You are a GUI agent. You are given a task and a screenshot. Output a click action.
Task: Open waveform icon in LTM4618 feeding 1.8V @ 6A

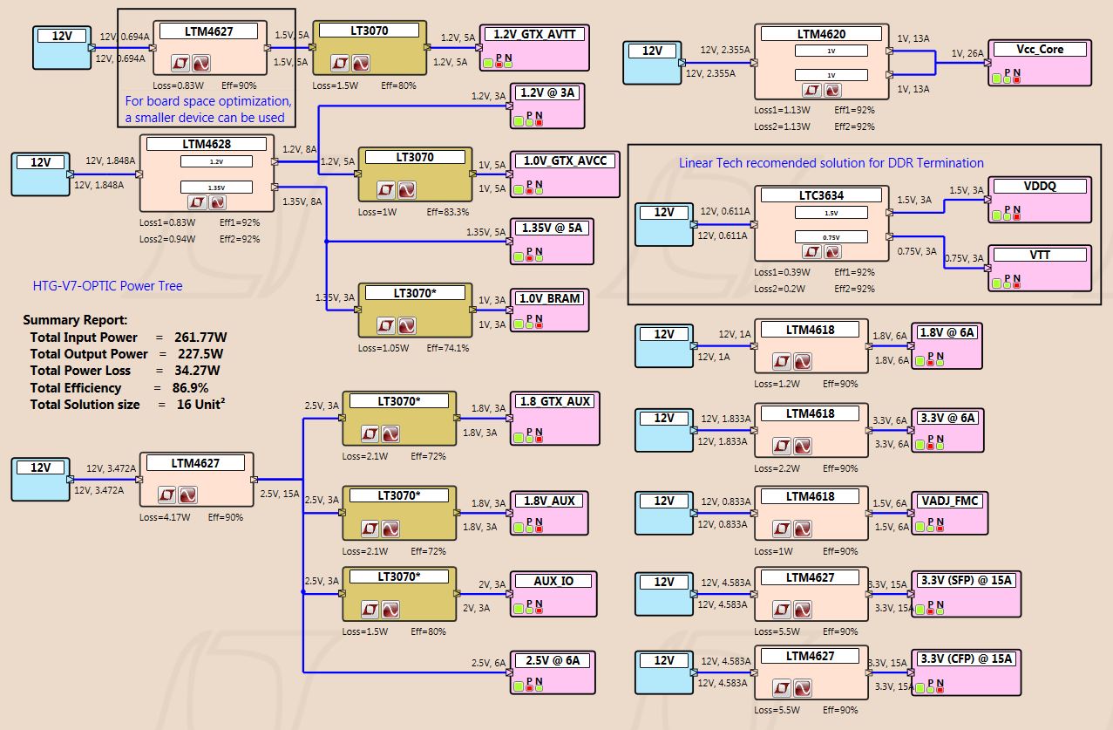click(x=802, y=361)
